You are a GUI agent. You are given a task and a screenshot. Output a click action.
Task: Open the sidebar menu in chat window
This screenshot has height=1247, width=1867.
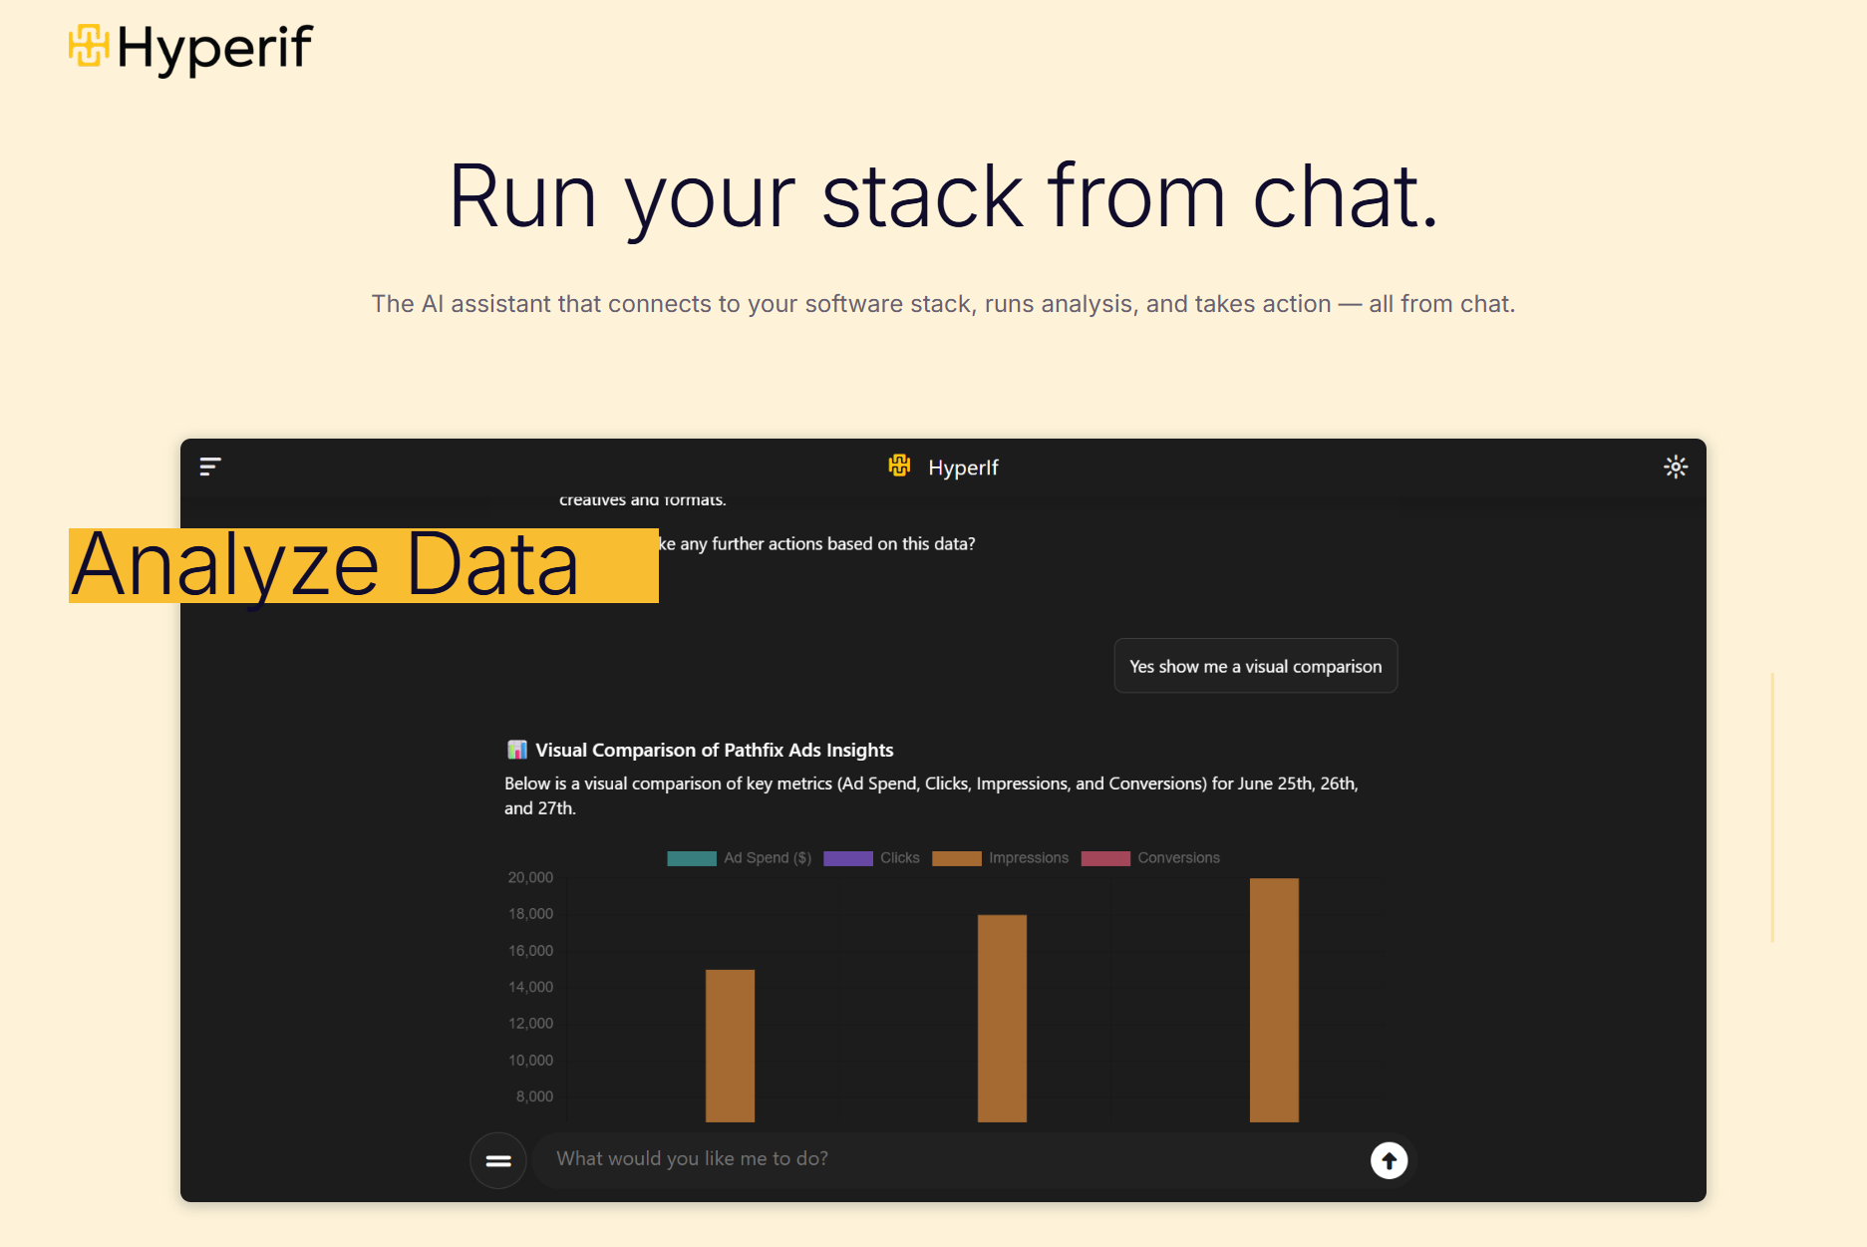(x=210, y=467)
